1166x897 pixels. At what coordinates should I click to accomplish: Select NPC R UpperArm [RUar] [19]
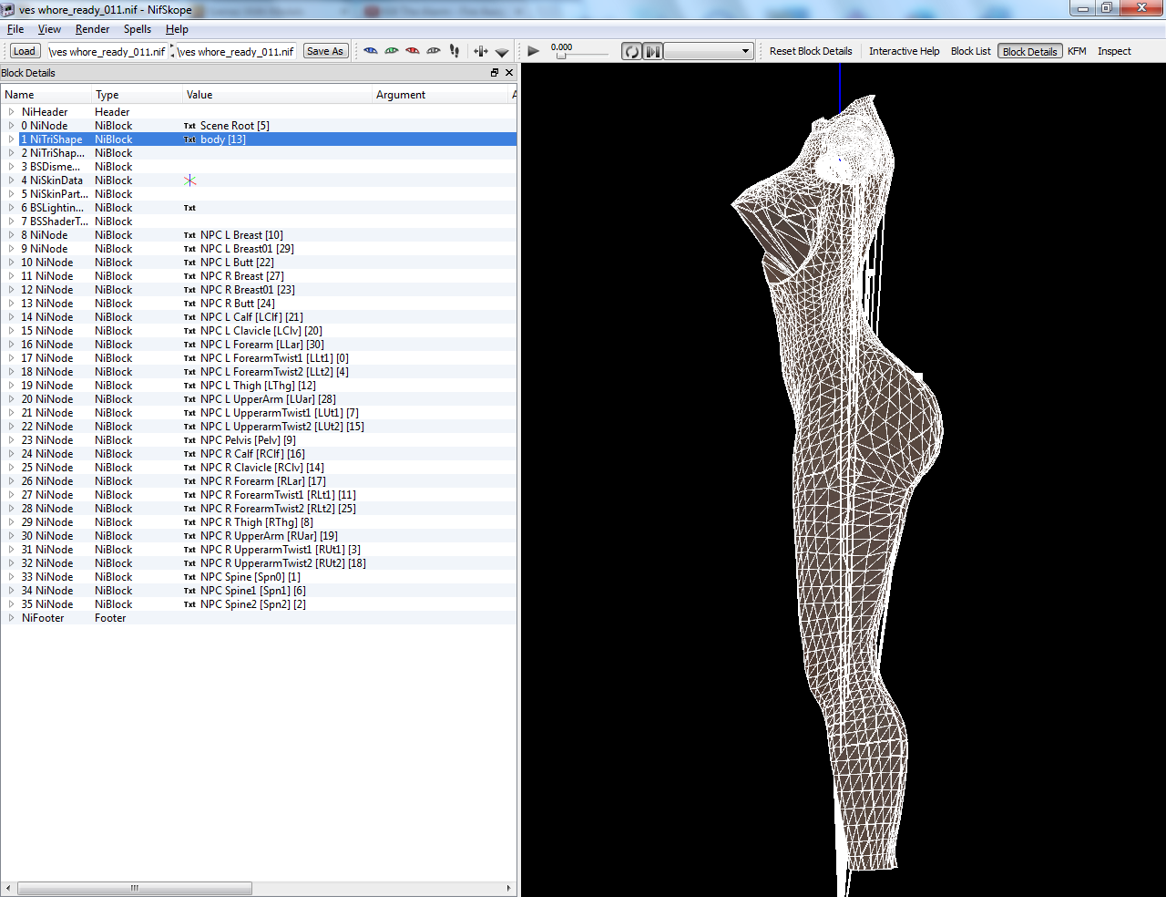coord(269,536)
